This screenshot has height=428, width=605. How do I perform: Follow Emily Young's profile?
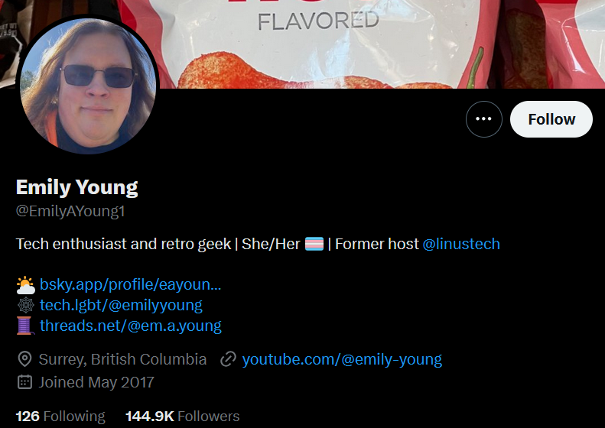tap(551, 119)
